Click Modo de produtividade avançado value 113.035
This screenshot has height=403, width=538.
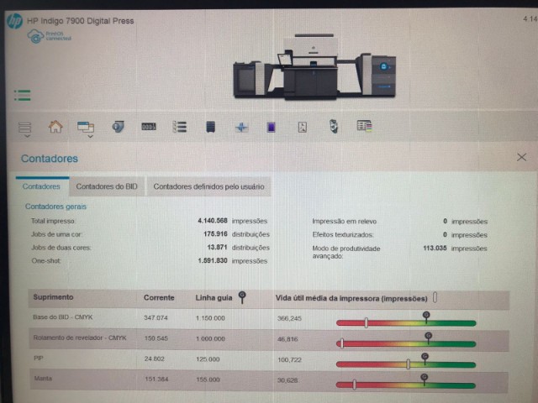pyautogui.click(x=435, y=249)
